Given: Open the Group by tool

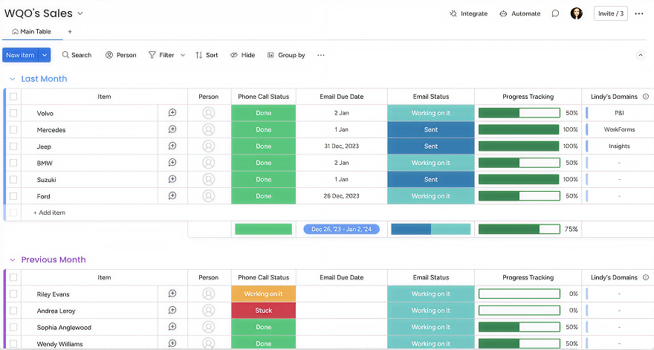Looking at the screenshot, I should [x=271, y=55].
